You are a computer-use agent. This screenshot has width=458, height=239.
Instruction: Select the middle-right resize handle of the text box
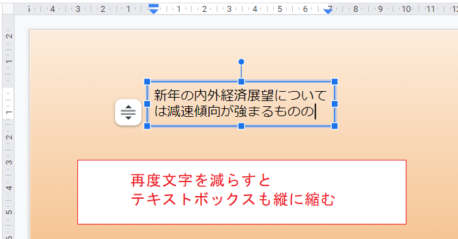click(334, 104)
